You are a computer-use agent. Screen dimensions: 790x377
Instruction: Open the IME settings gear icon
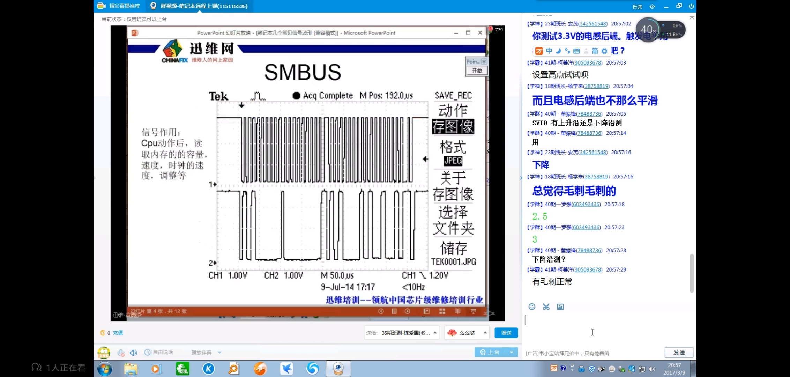pyautogui.click(x=604, y=51)
